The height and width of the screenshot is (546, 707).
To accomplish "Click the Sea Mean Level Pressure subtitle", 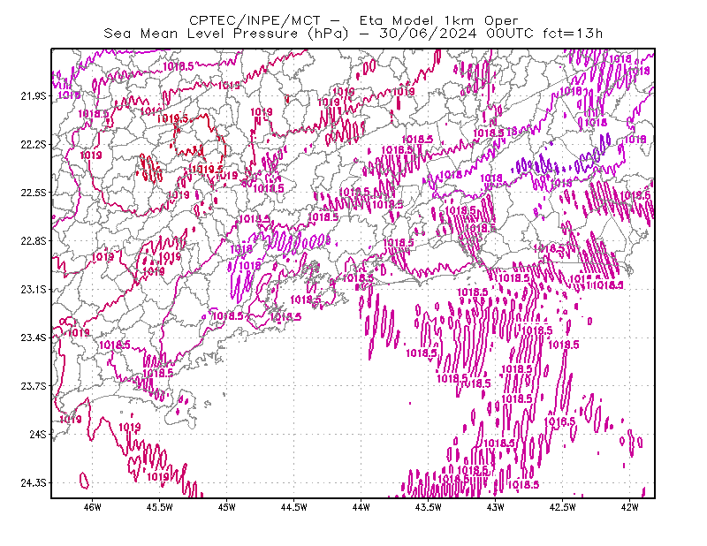I will point(353,34).
